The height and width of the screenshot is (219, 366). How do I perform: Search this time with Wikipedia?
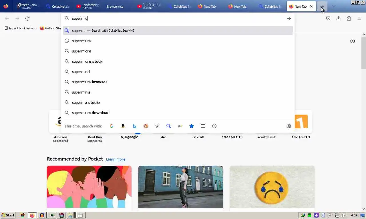tap(157, 126)
